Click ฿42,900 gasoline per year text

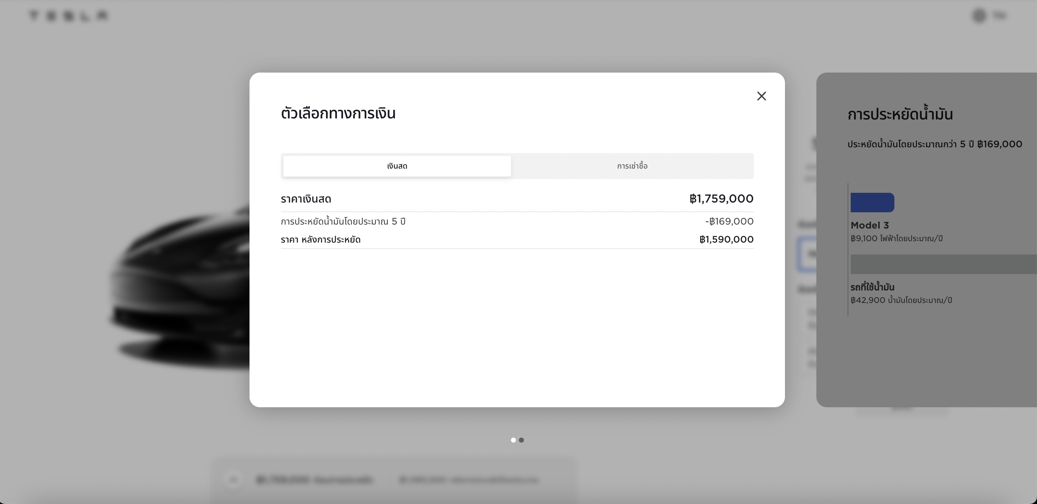tap(901, 300)
